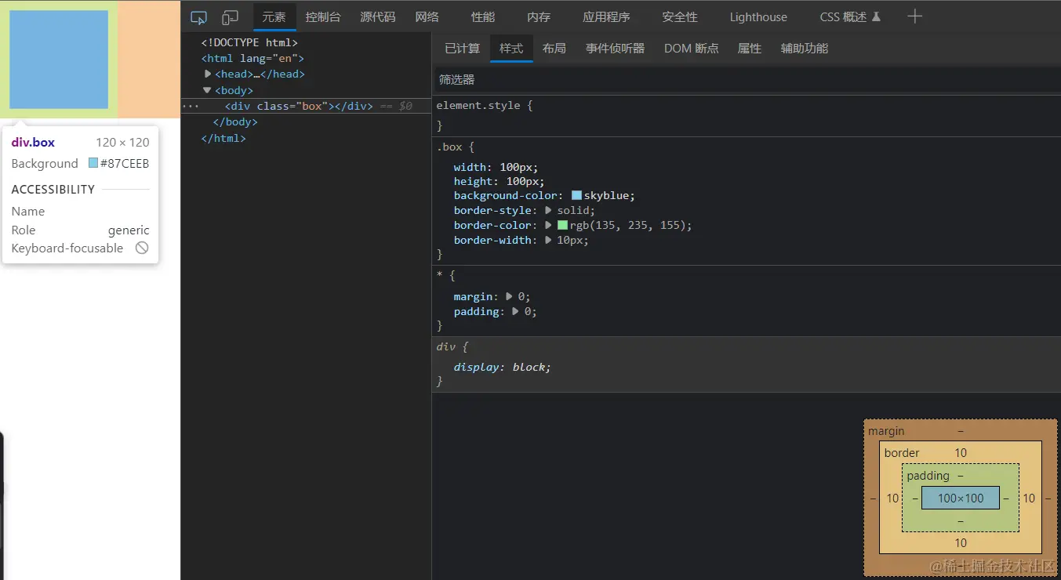Expand the head element node
This screenshot has height=580, width=1061.
tap(209, 74)
